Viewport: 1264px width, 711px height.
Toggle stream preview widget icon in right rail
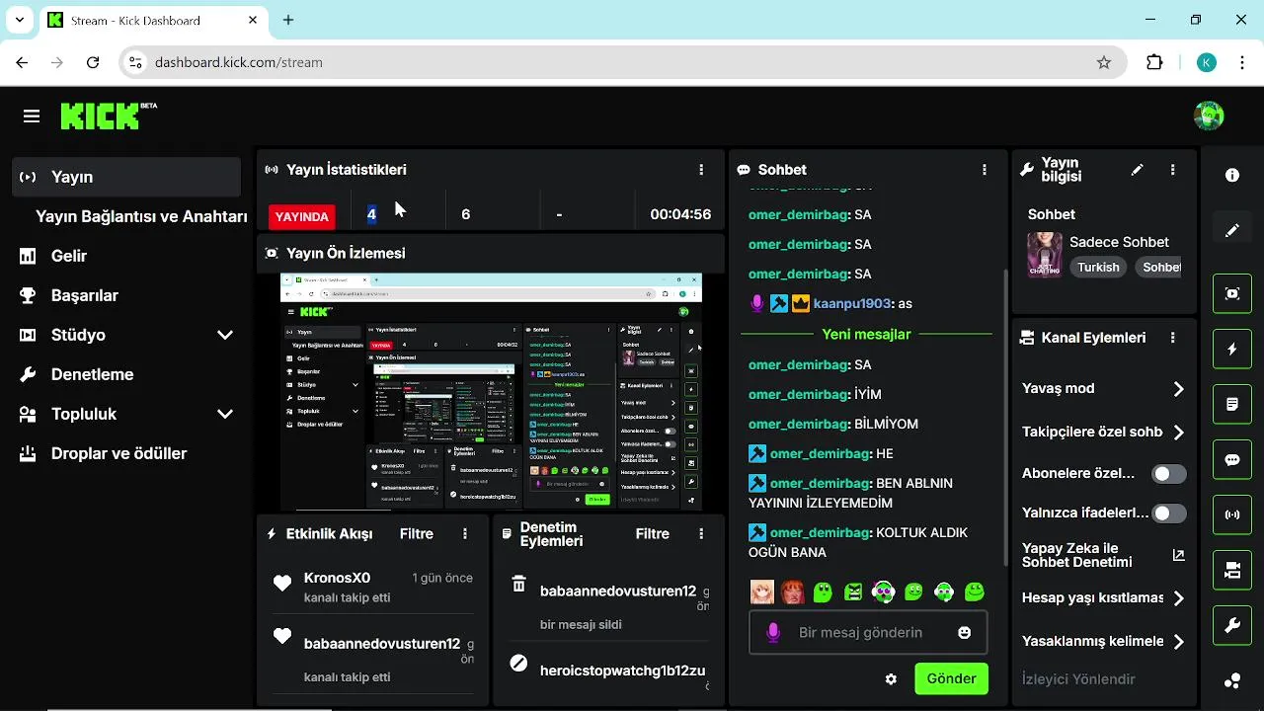coord(1232,293)
